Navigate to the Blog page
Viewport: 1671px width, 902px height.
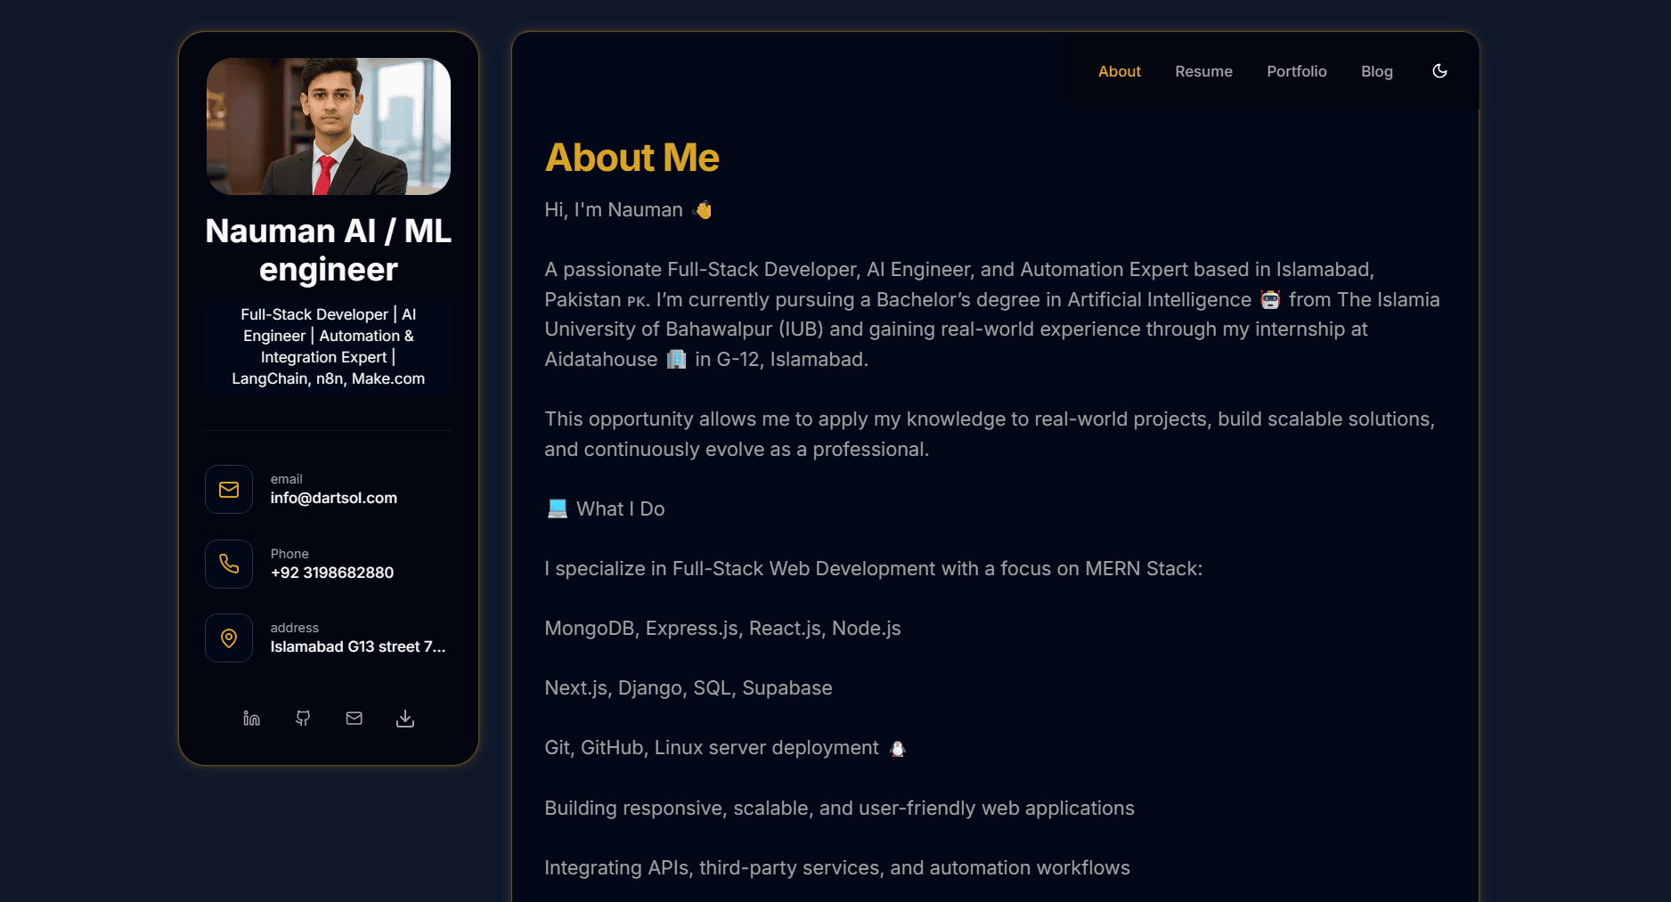(1377, 71)
